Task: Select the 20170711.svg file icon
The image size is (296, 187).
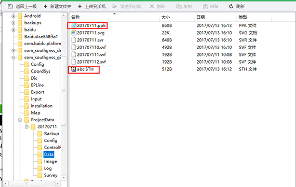Action: (x=74, y=33)
